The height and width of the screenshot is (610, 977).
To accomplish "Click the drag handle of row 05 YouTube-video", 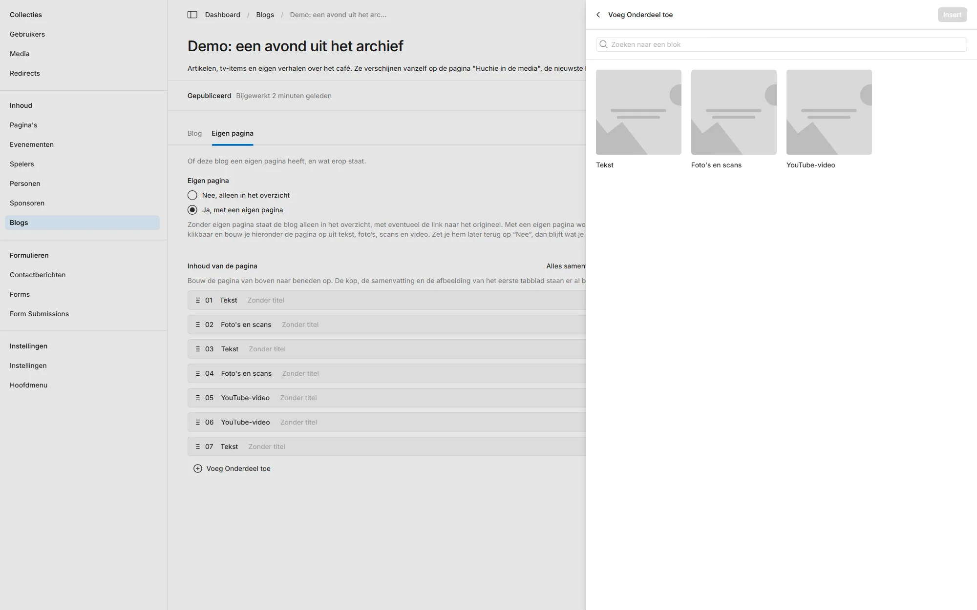I will tap(198, 398).
